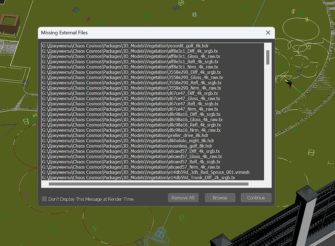335x246 pixels.
Task: Select the d67ce47_Gloss_4k_raw.tx row
Action: pos(153,99)
